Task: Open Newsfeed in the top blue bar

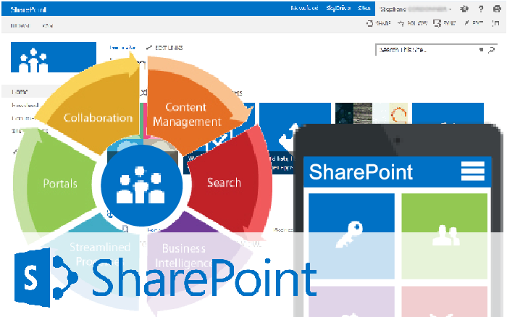Action: (304, 8)
